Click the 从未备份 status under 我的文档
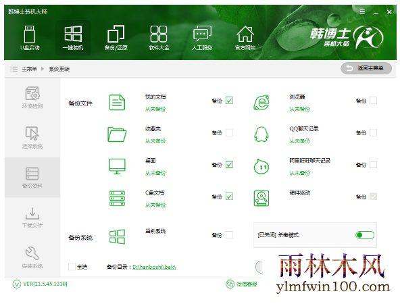 [155, 109]
